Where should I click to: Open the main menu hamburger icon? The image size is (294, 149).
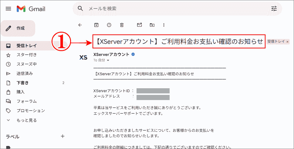(8, 9)
